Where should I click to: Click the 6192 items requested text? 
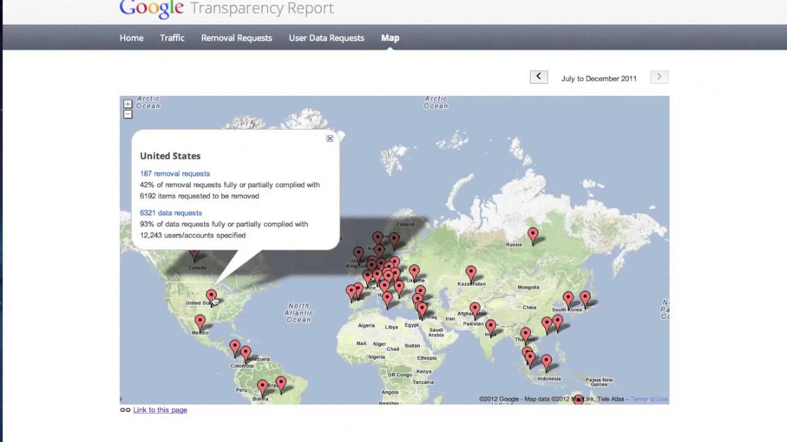[199, 196]
